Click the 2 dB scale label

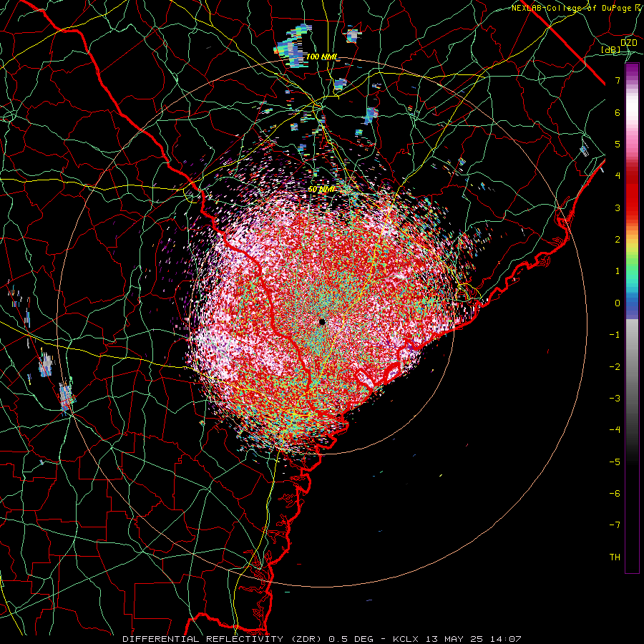point(618,240)
